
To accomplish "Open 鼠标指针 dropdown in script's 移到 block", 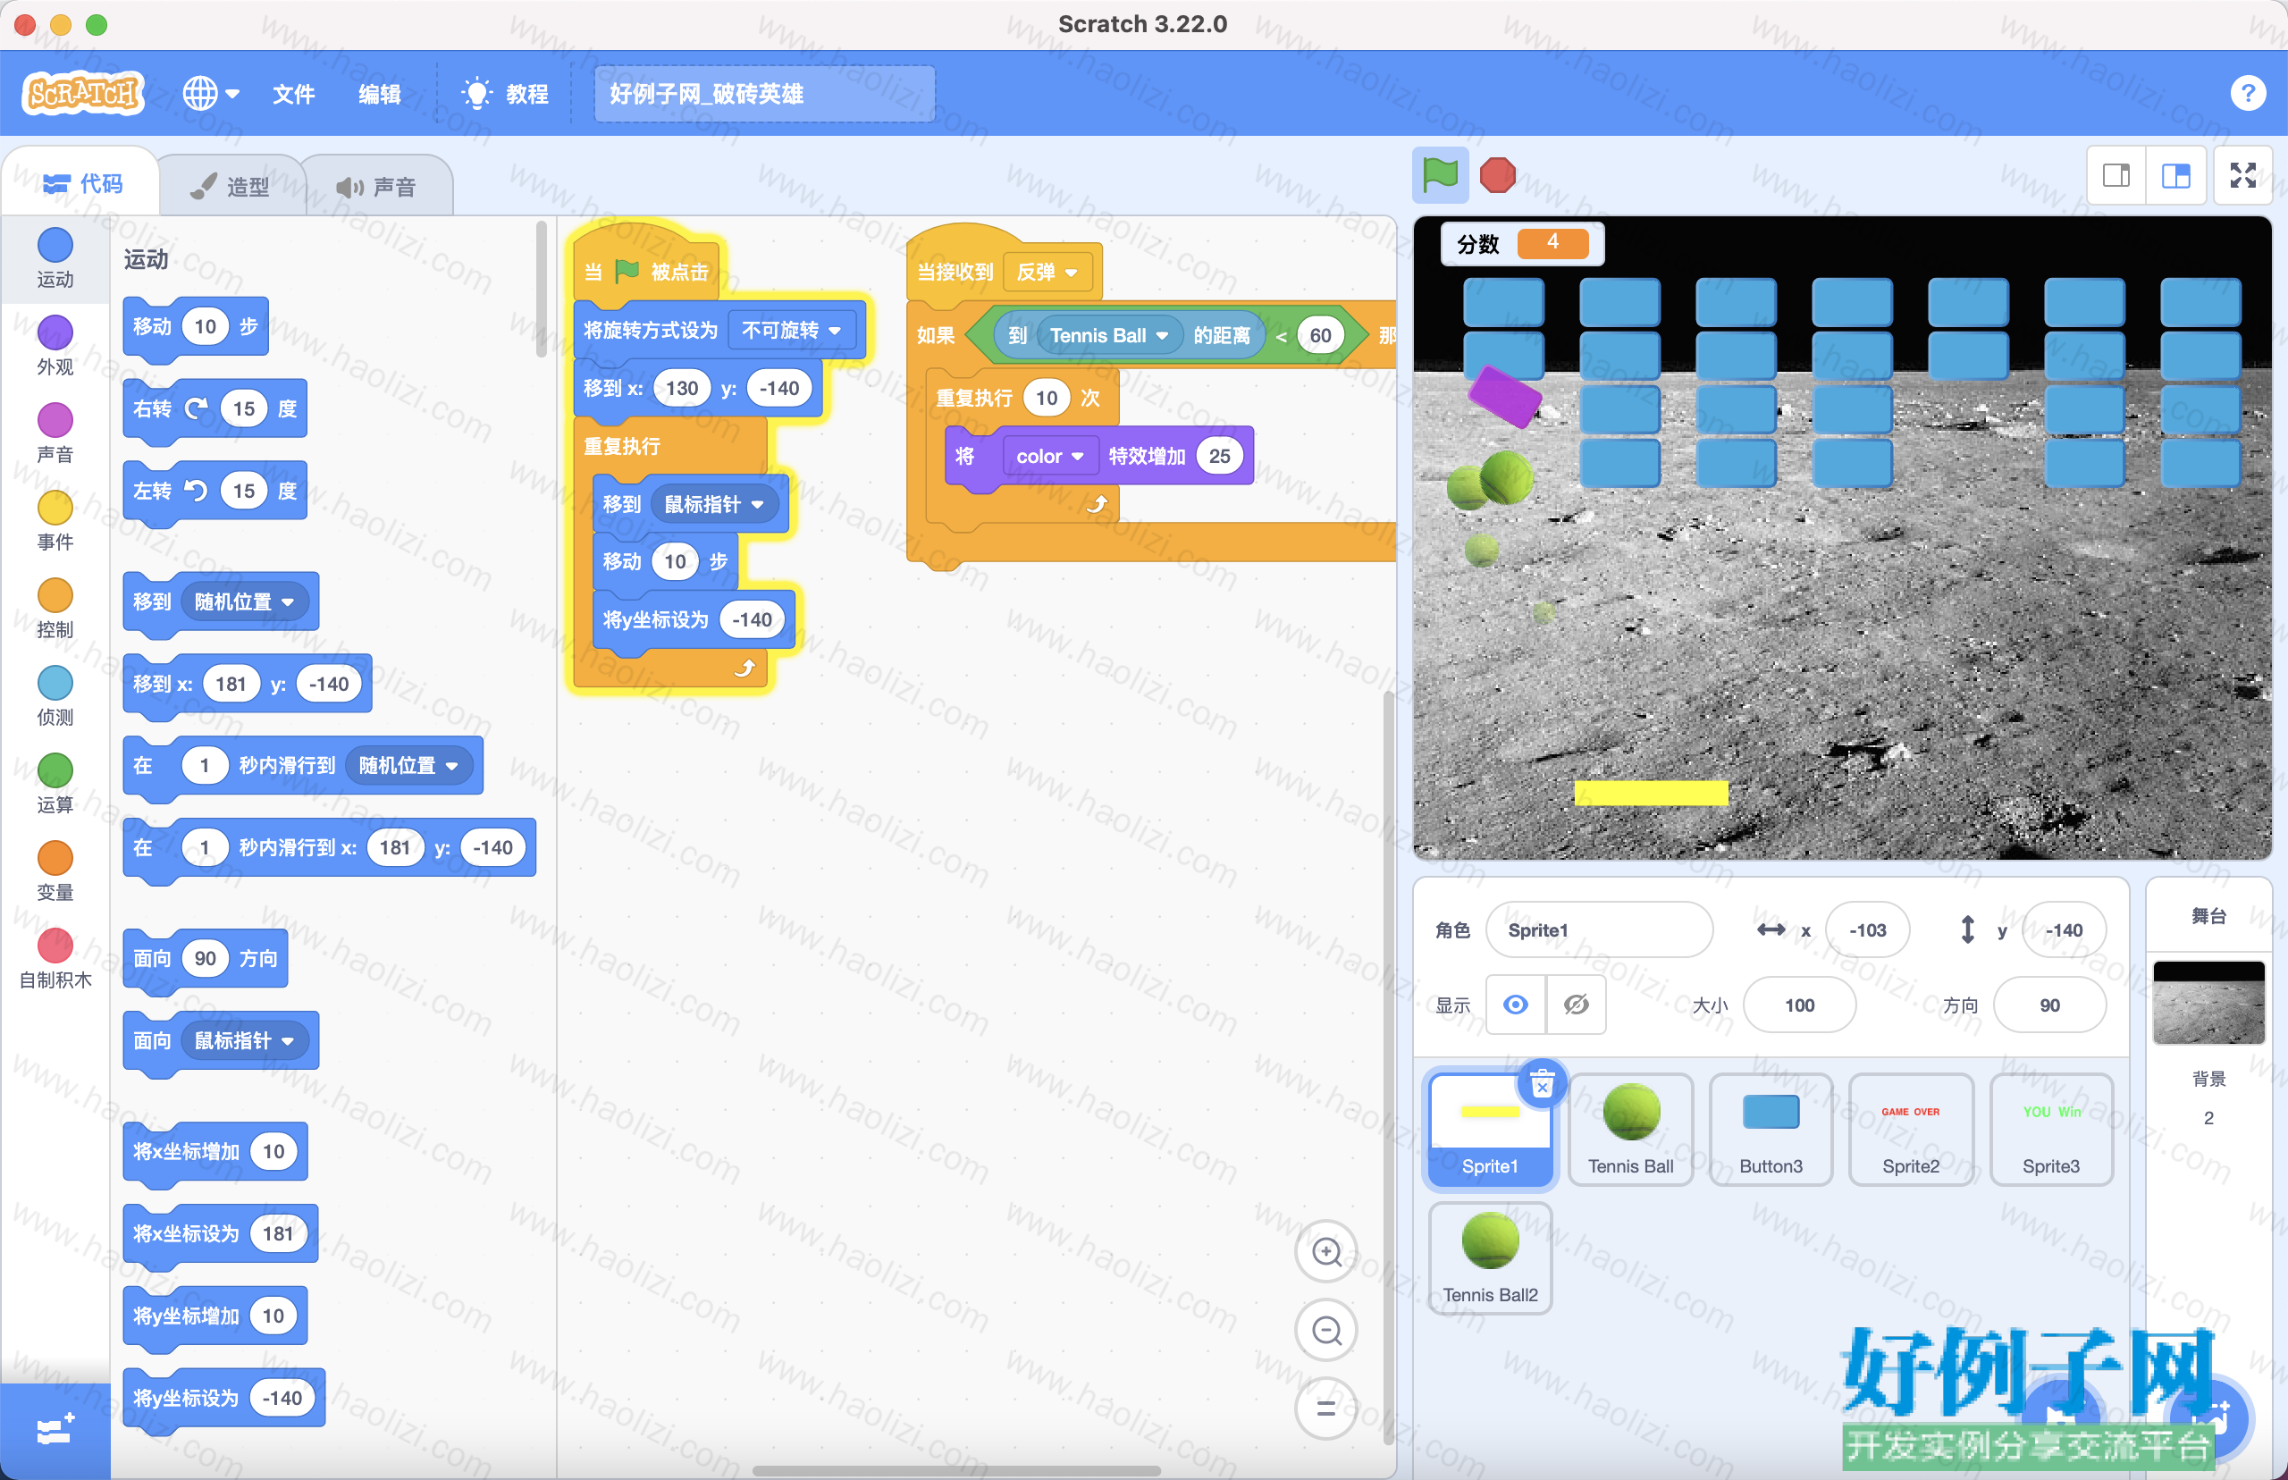I will [714, 505].
